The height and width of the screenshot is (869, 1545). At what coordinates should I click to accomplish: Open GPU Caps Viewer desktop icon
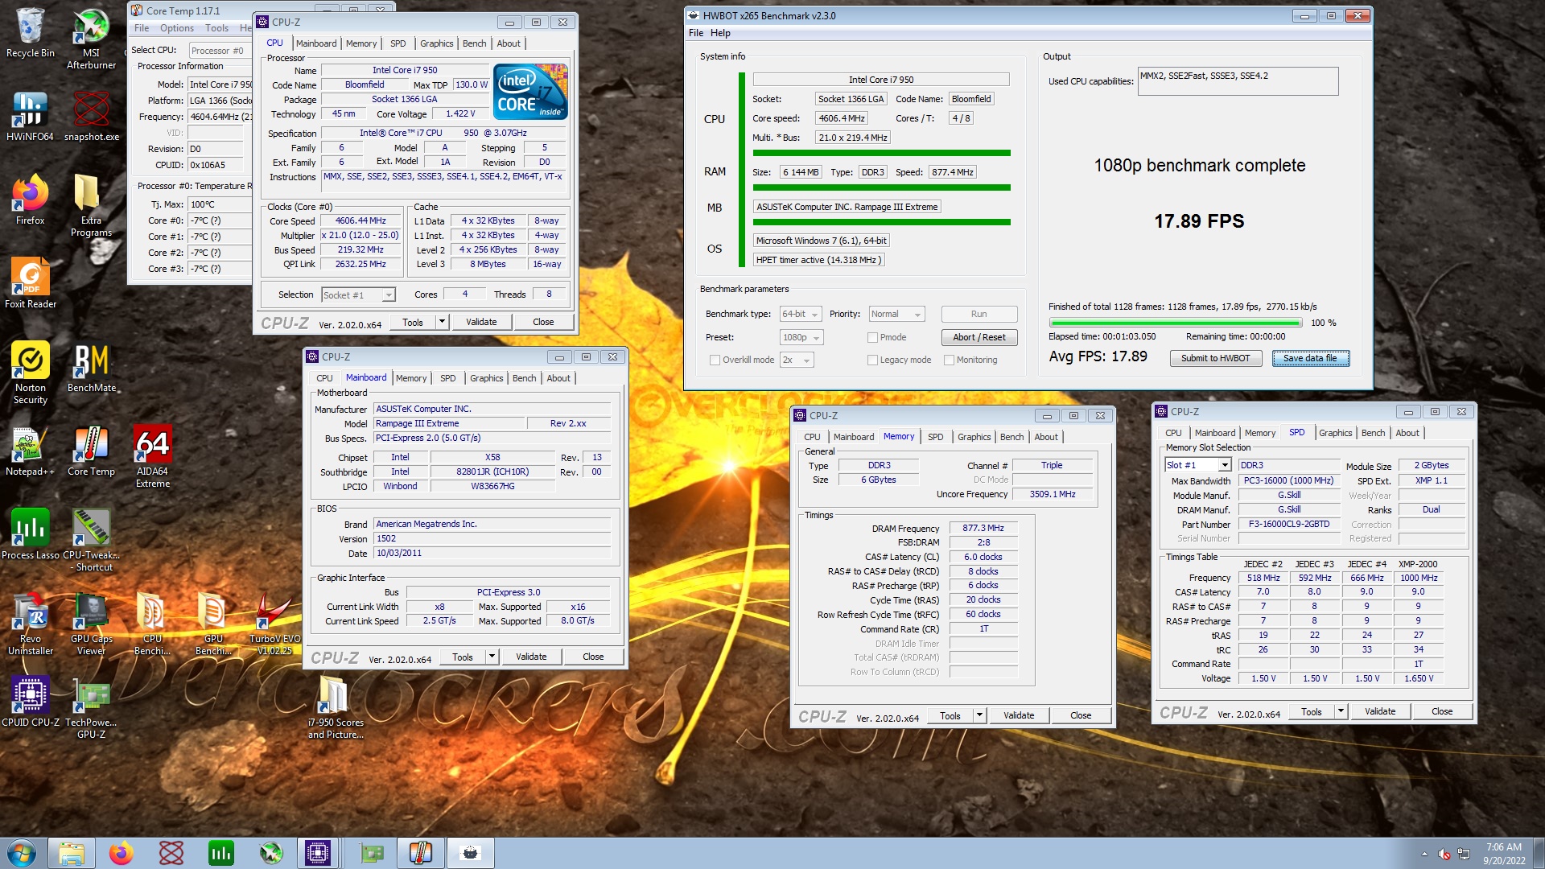[x=91, y=624]
